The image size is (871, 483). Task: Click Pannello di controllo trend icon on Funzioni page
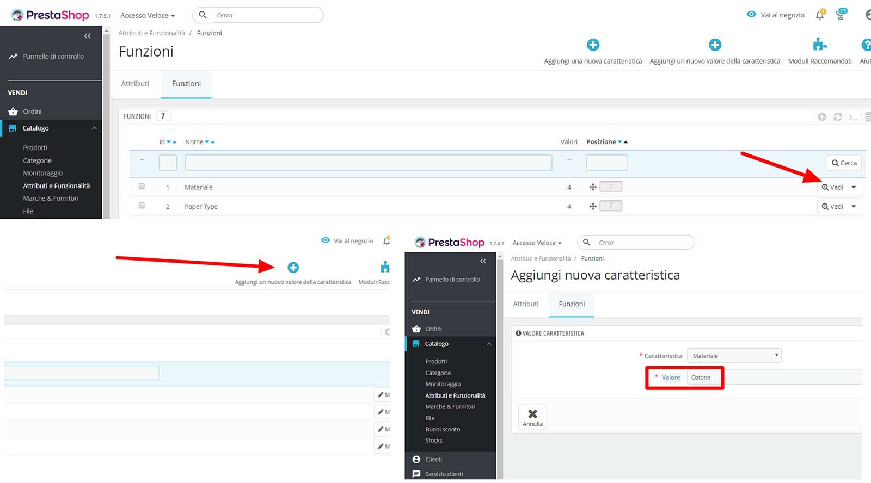(x=13, y=56)
